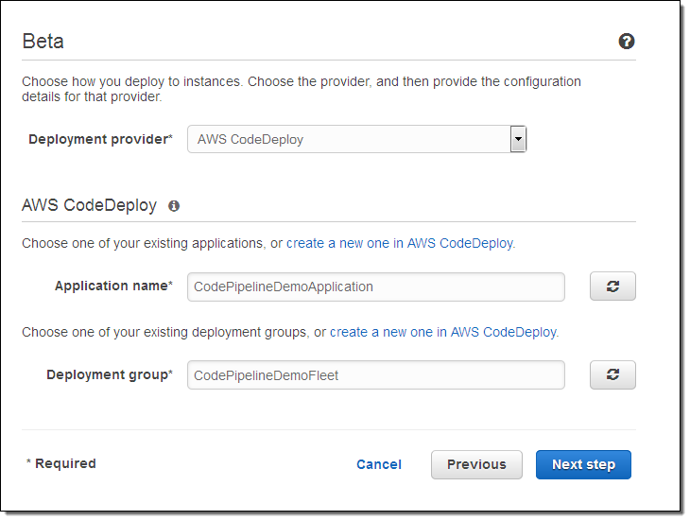The image size is (690, 521).
Task: Cancel the pipeline setup
Action: click(x=379, y=464)
